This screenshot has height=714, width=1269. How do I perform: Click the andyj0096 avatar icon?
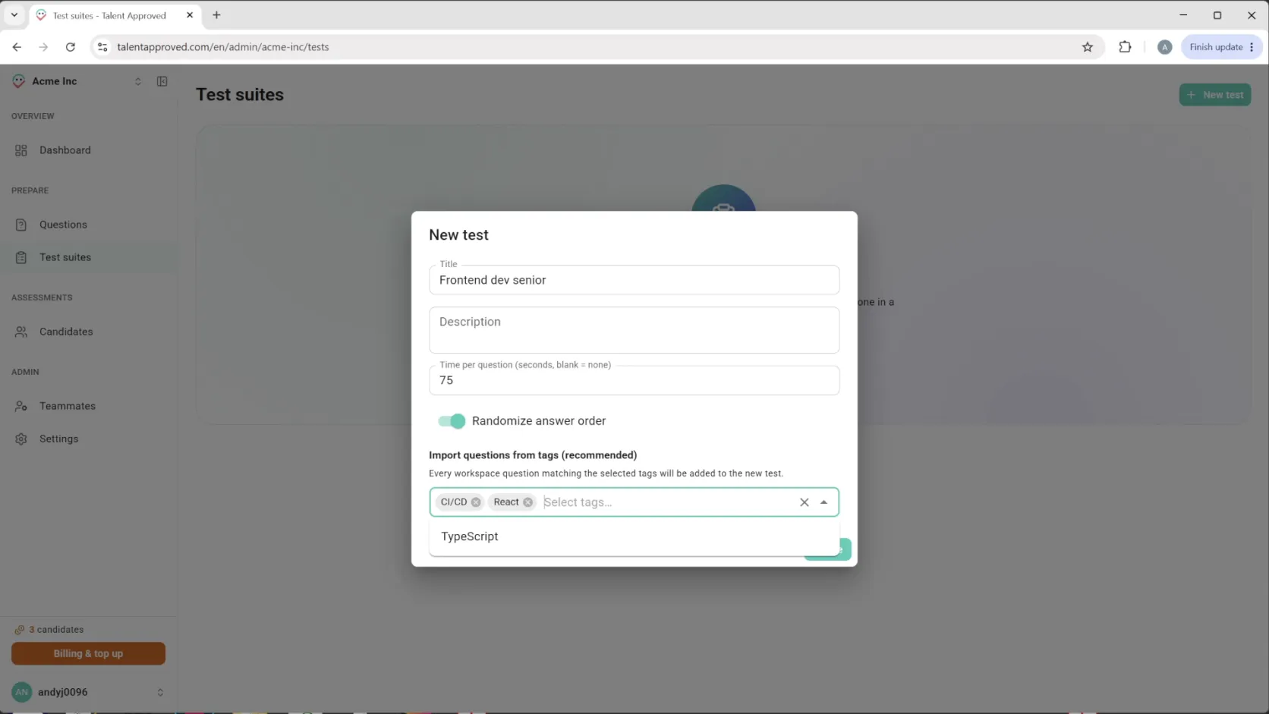coord(22,692)
